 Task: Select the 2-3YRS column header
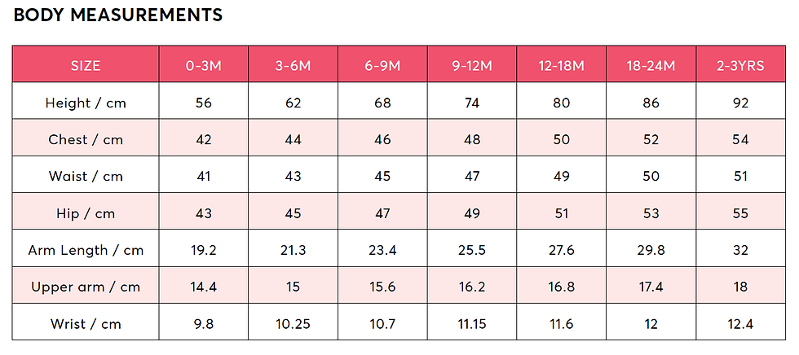pos(741,64)
